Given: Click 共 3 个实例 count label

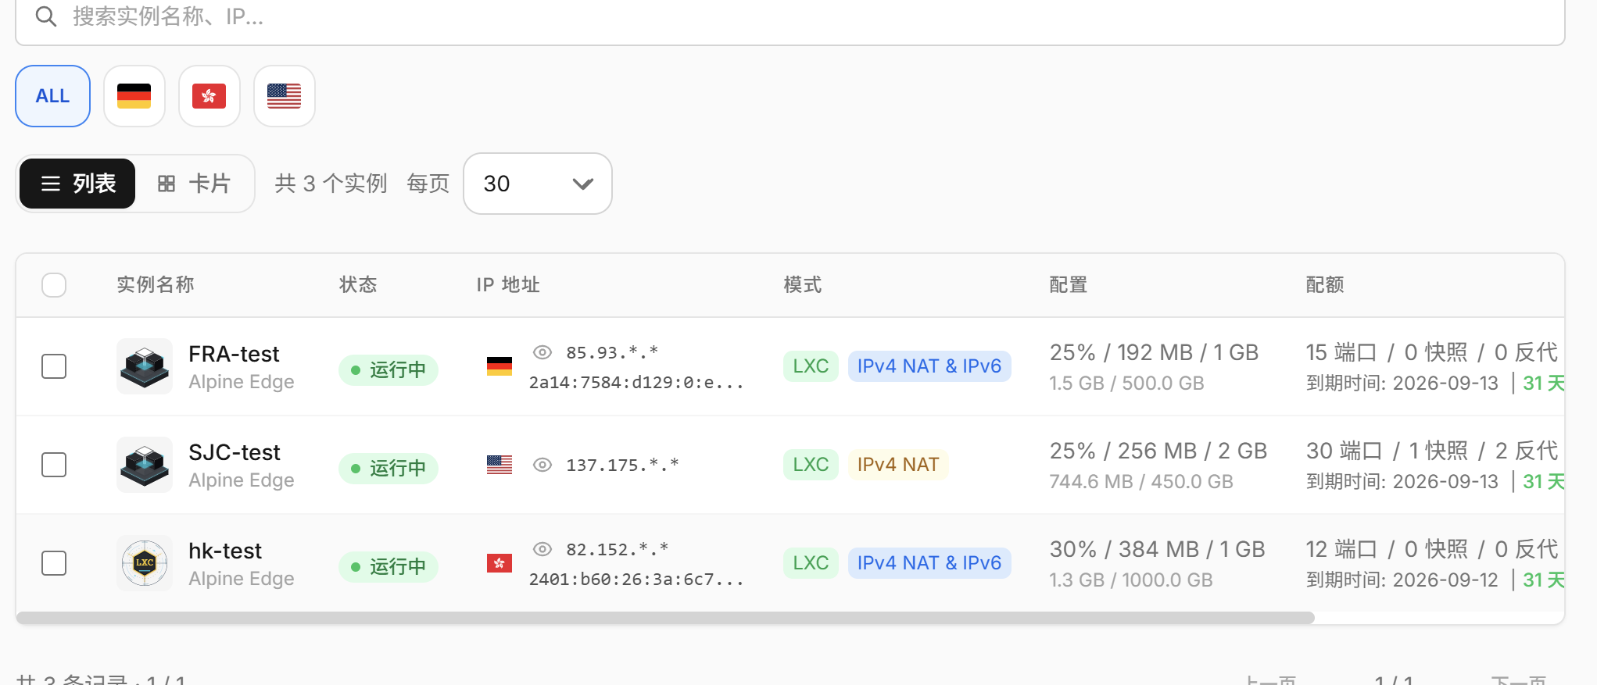Looking at the screenshot, I should pos(331,184).
